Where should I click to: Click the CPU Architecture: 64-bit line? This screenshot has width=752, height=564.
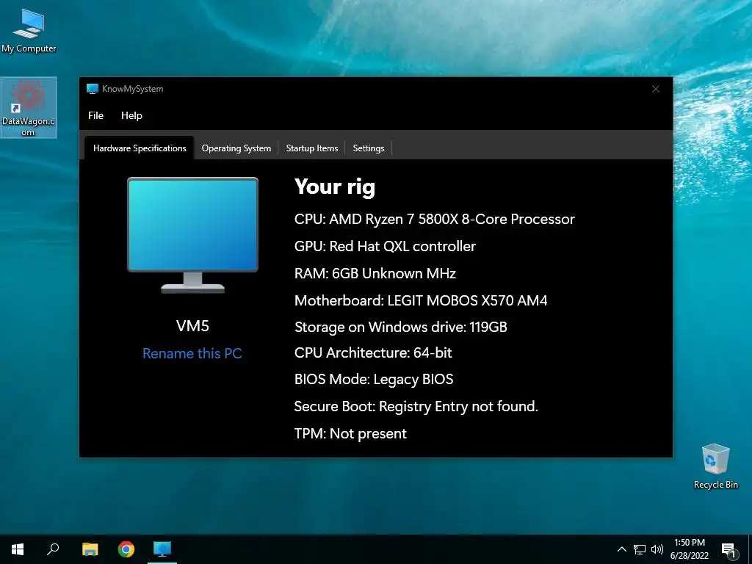[x=373, y=353]
